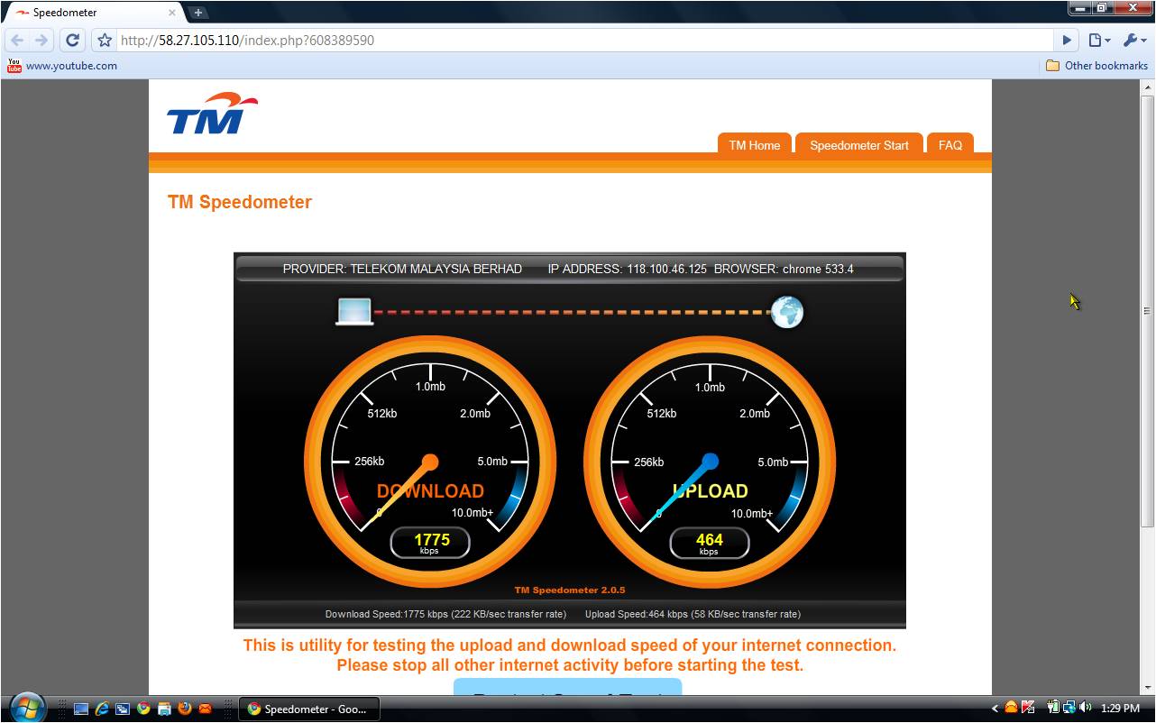The image size is (1156, 723).
Task: Click the Show Desktop quick launch icon
Action: click(x=81, y=709)
